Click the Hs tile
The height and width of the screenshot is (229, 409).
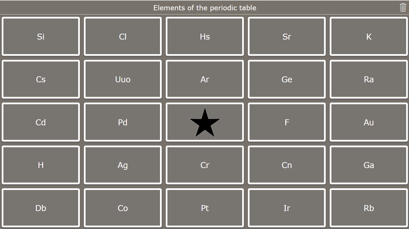[x=204, y=36]
